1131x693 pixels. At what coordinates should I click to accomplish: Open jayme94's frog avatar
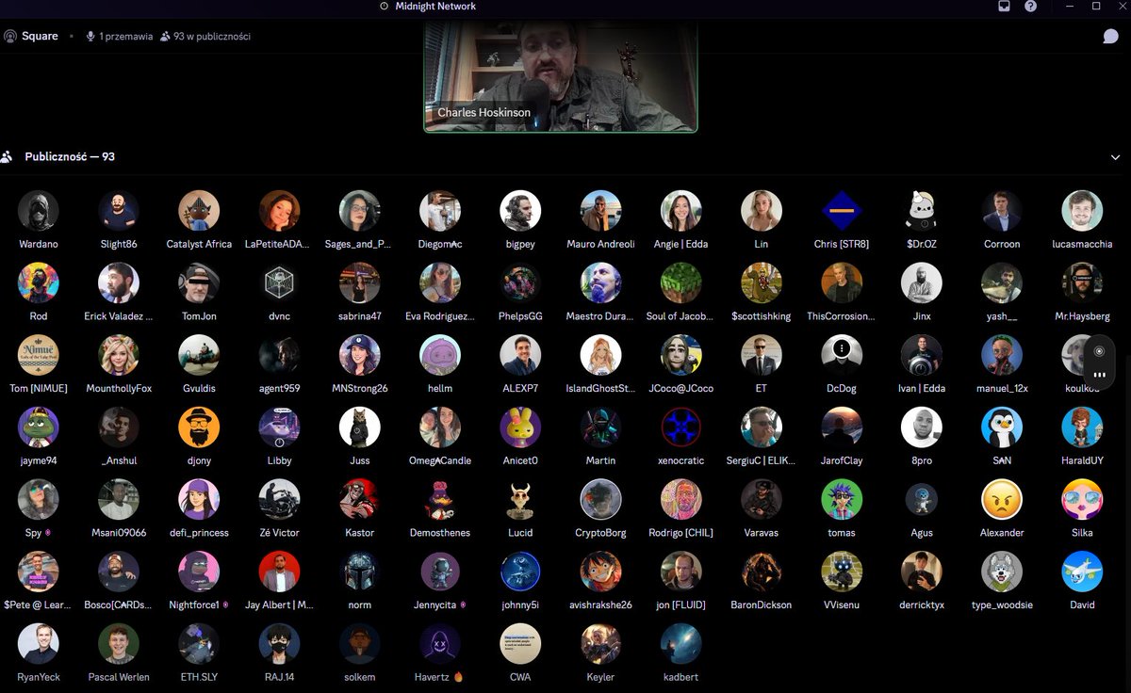tap(39, 427)
